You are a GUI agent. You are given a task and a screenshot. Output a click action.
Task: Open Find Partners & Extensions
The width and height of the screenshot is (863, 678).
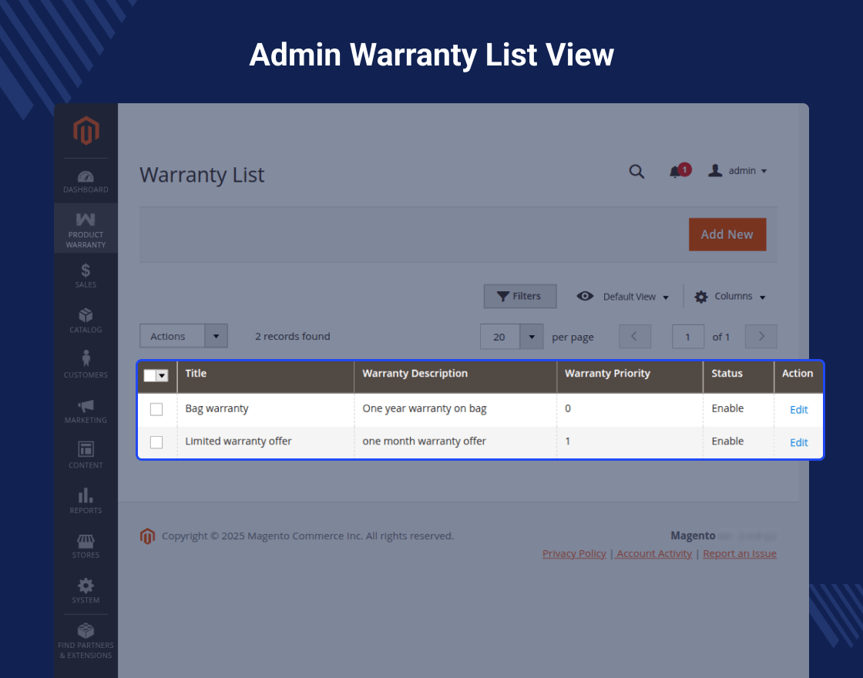tap(86, 641)
